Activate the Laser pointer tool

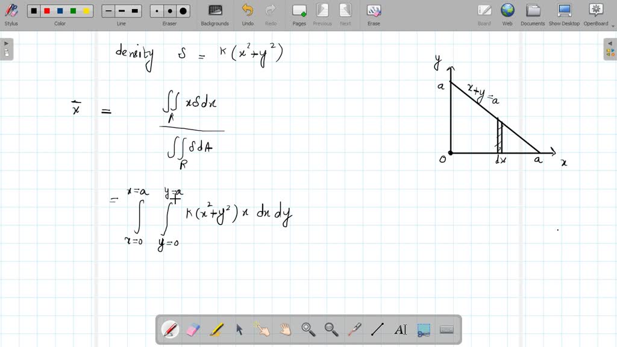(354, 329)
